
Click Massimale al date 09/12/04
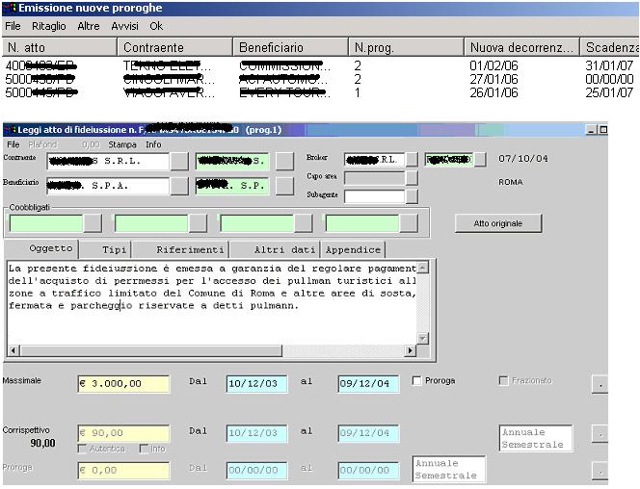[x=368, y=384]
